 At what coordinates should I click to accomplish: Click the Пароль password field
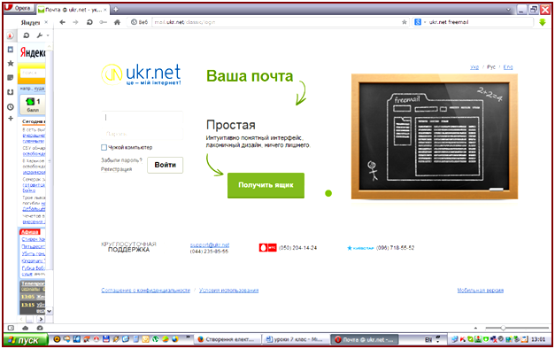[x=143, y=133]
